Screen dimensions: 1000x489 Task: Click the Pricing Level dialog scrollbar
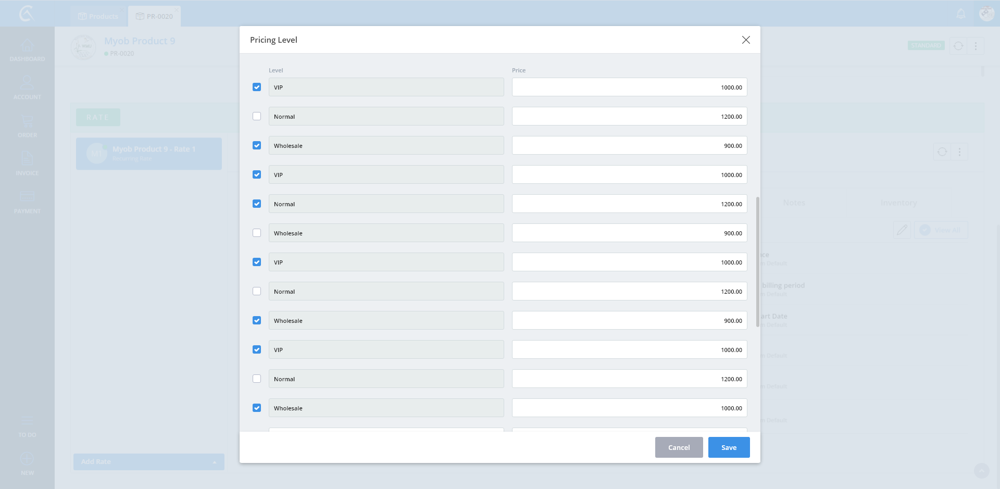pyautogui.click(x=757, y=261)
